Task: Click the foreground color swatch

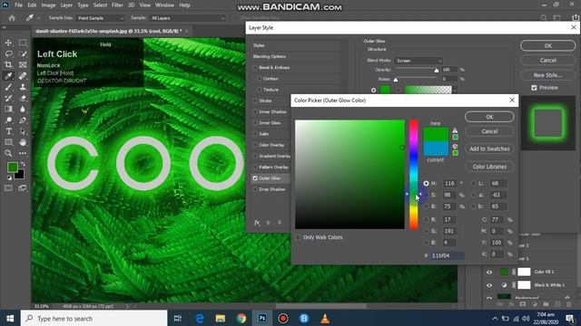Action: coord(12,168)
